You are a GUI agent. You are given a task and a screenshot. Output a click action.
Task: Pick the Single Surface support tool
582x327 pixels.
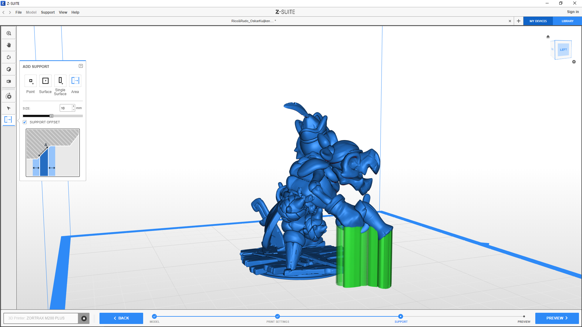coord(60,81)
